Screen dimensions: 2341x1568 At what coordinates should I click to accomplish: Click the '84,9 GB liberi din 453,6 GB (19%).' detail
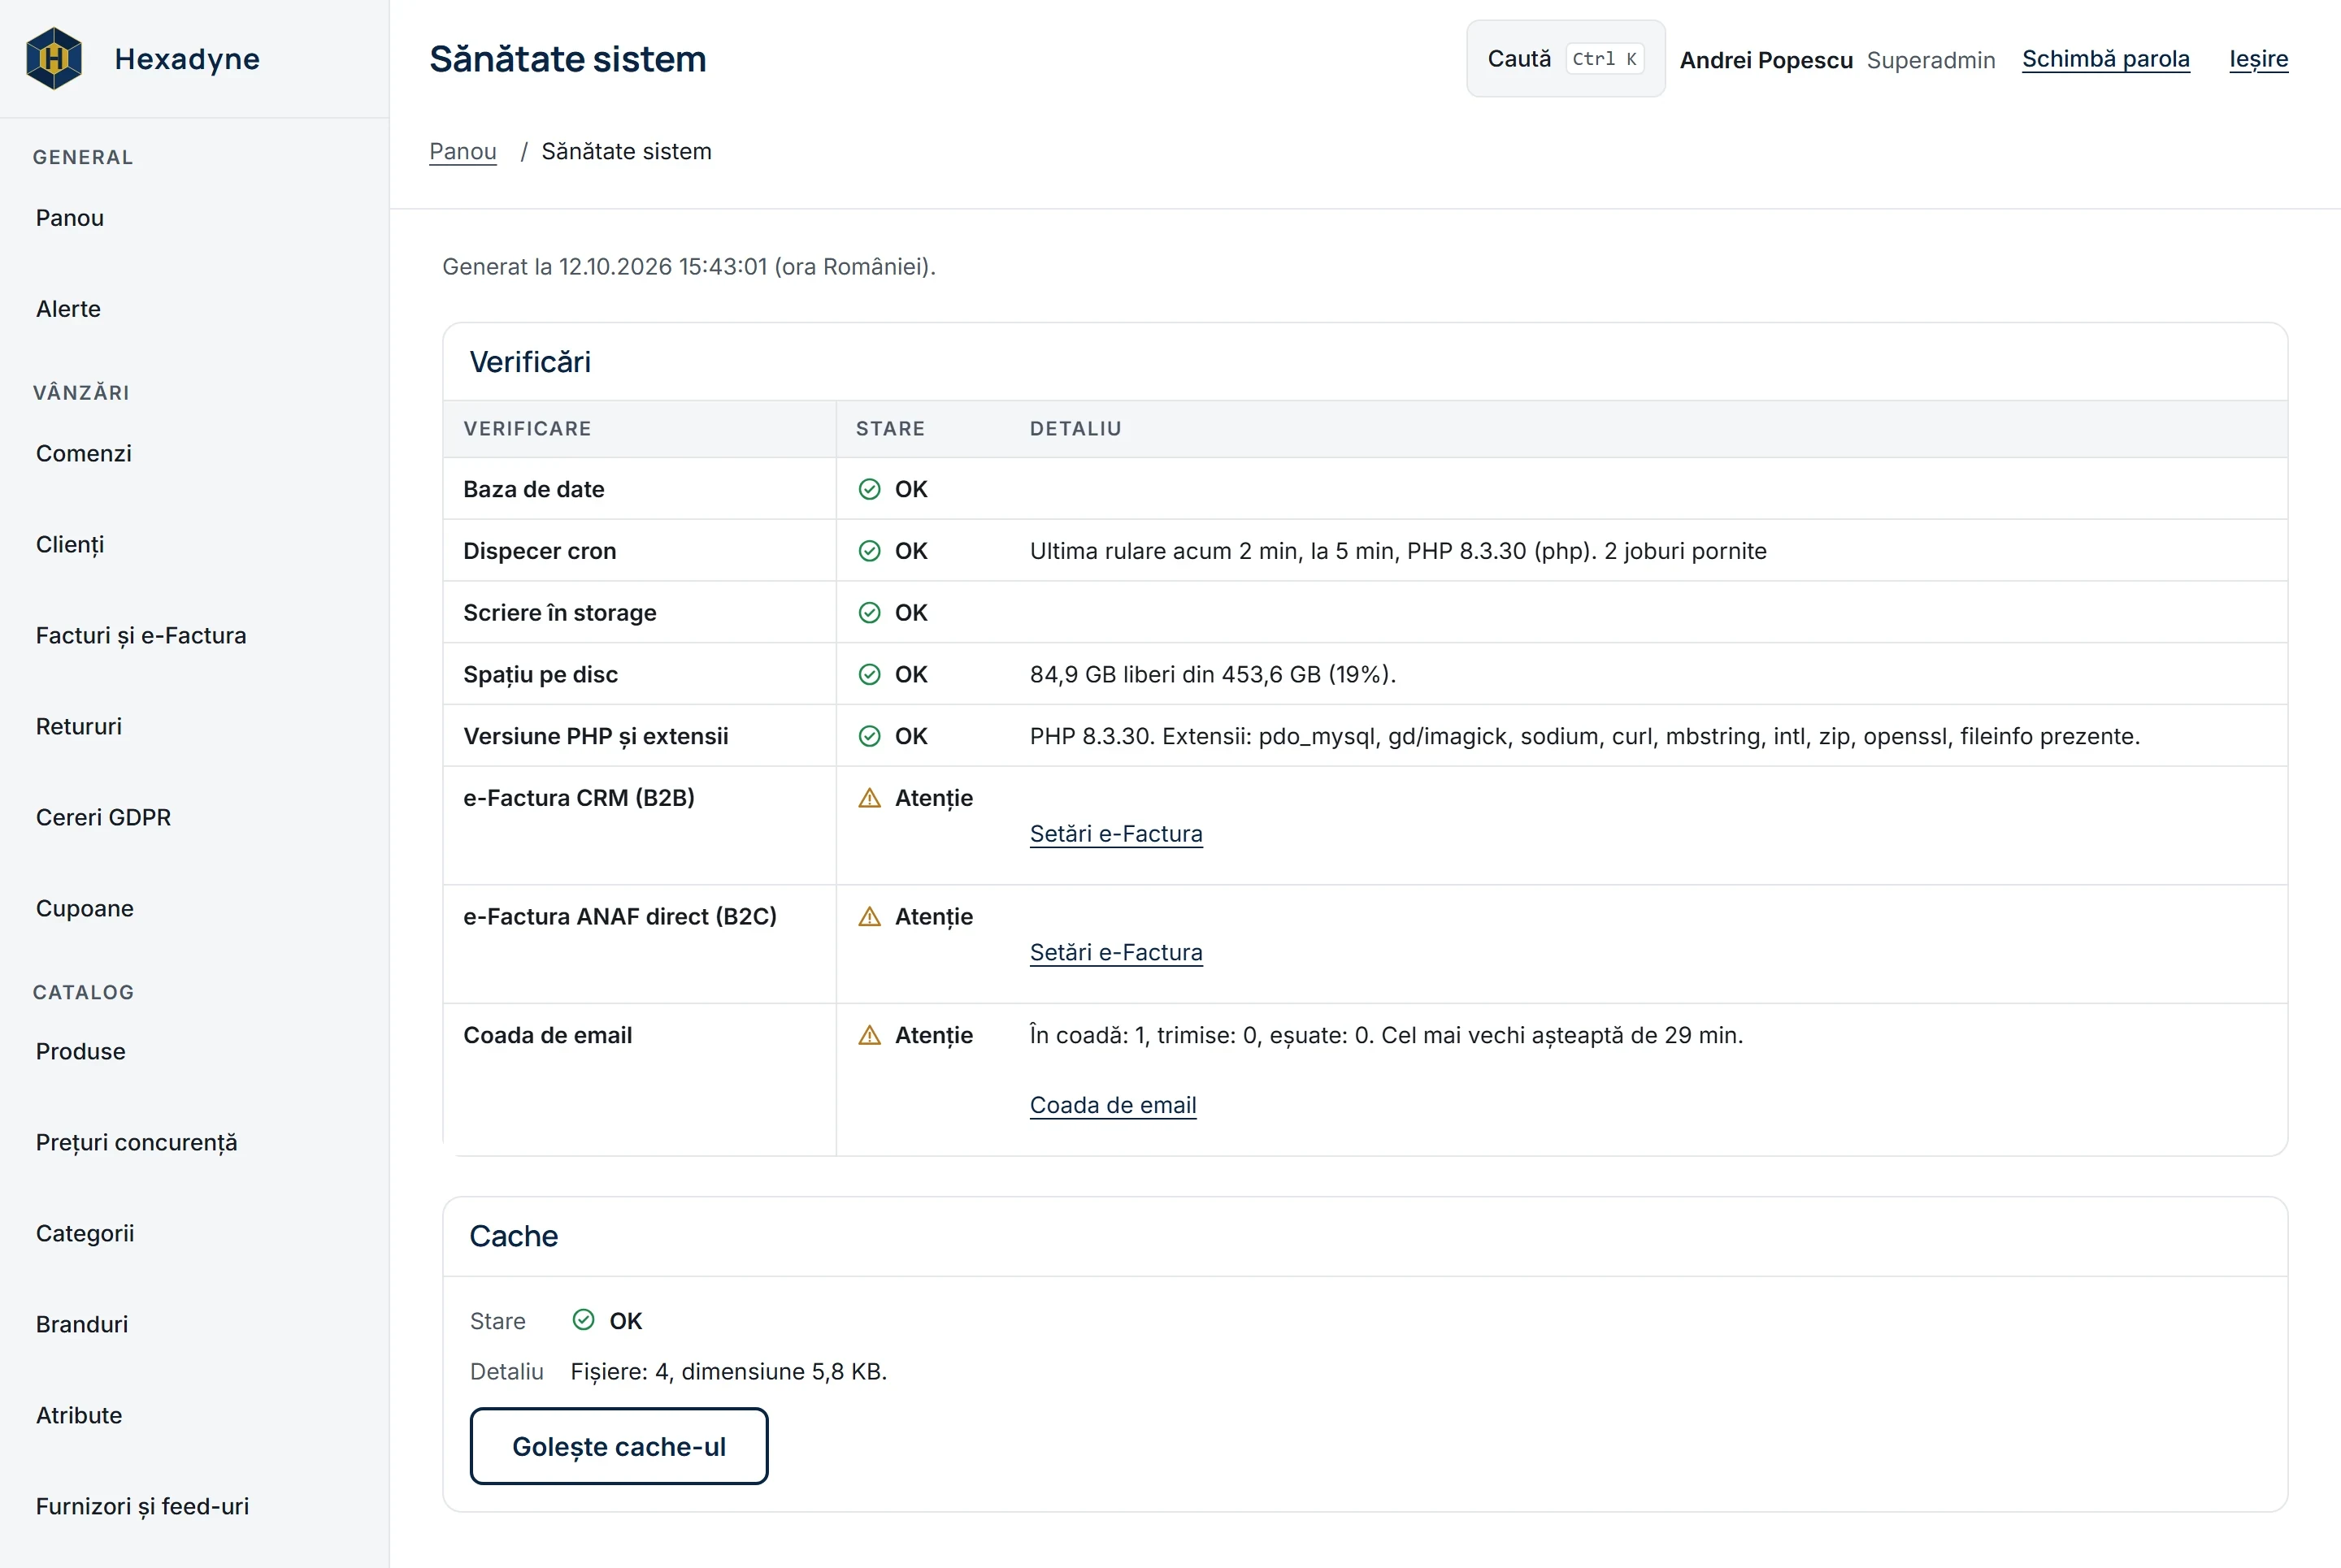coord(1213,674)
